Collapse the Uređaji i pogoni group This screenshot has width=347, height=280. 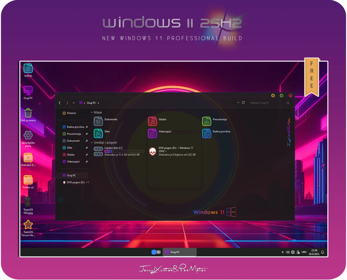(92, 143)
